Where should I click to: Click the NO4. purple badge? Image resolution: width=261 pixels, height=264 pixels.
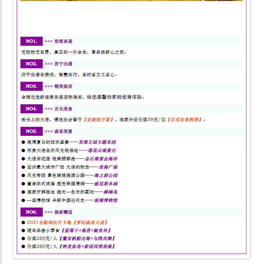(x=32, y=109)
